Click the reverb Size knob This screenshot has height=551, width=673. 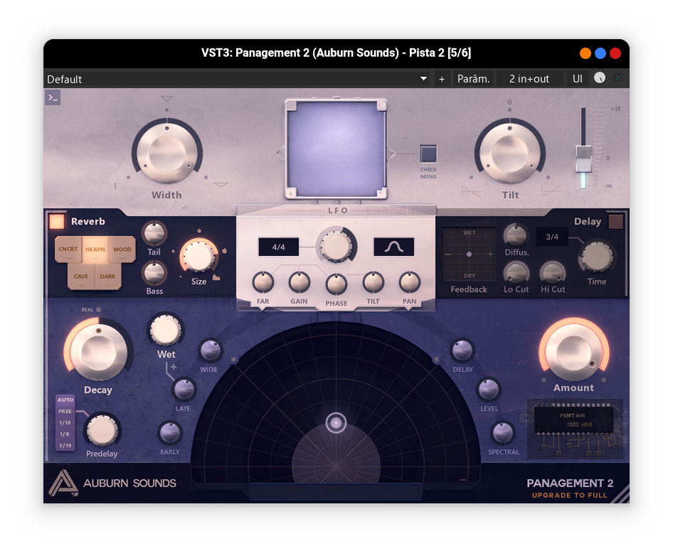point(198,256)
